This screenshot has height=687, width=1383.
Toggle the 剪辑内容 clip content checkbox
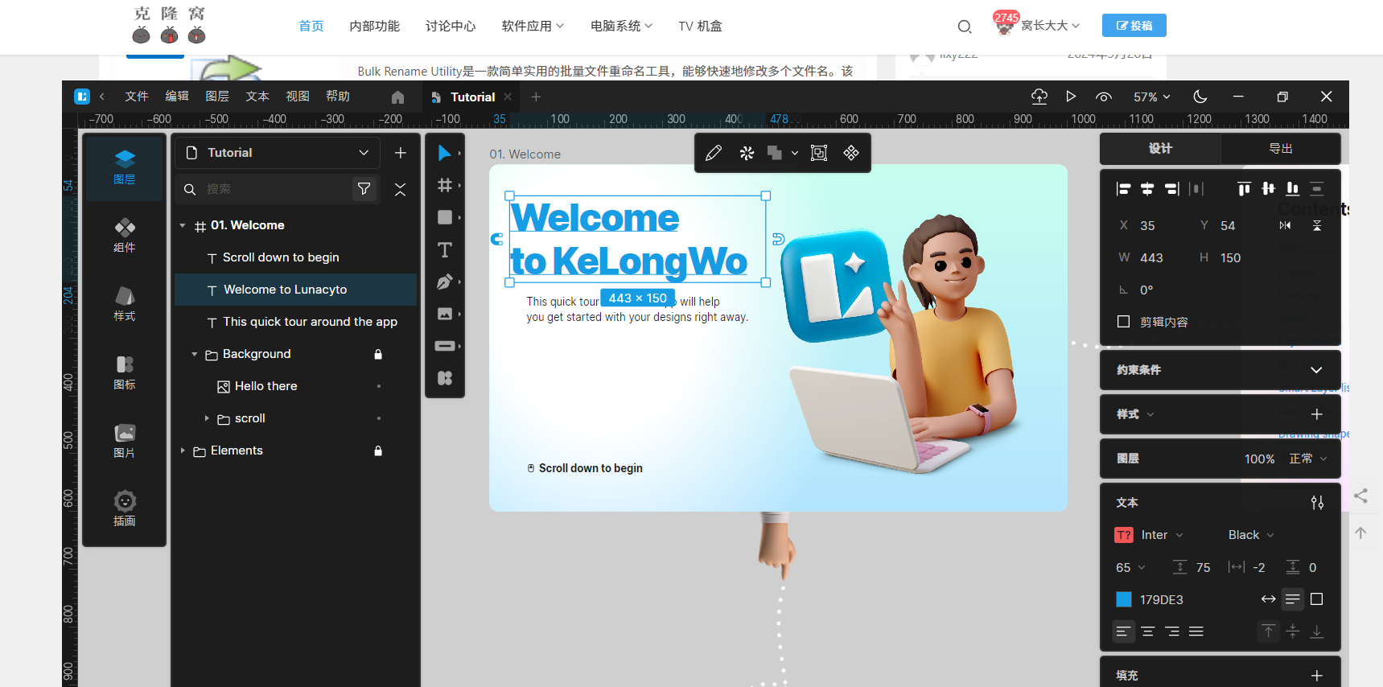(x=1124, y=322)
